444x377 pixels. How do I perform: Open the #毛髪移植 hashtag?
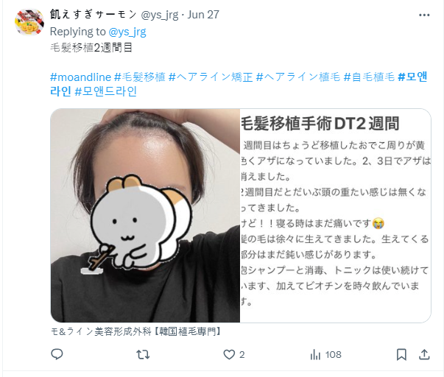click(140, 77)
